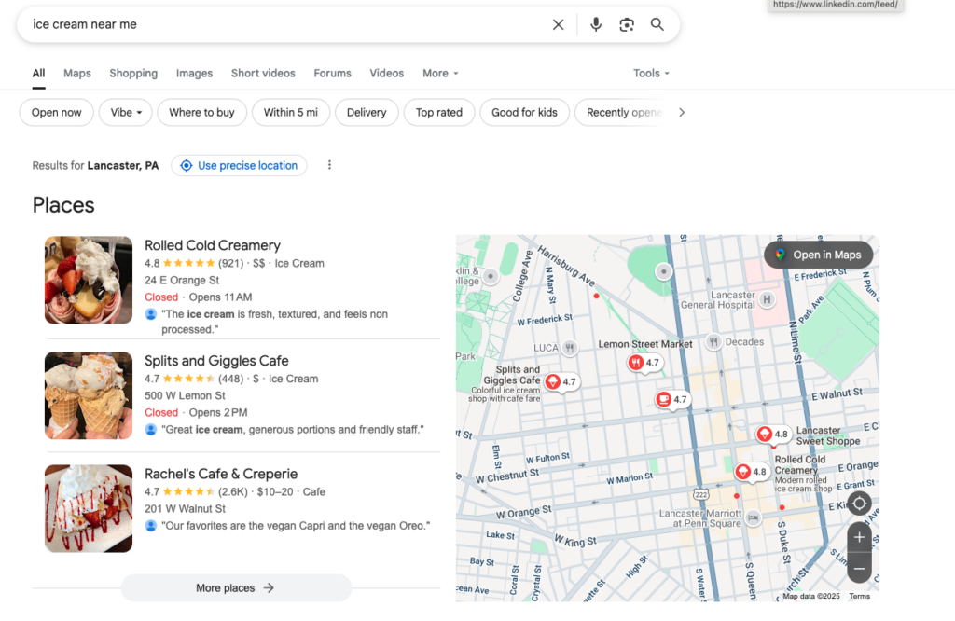Open Splits and Giggles Cafe listing title
Image resolution: width=955 pixels, height=621 pixels.
(216, 361)
